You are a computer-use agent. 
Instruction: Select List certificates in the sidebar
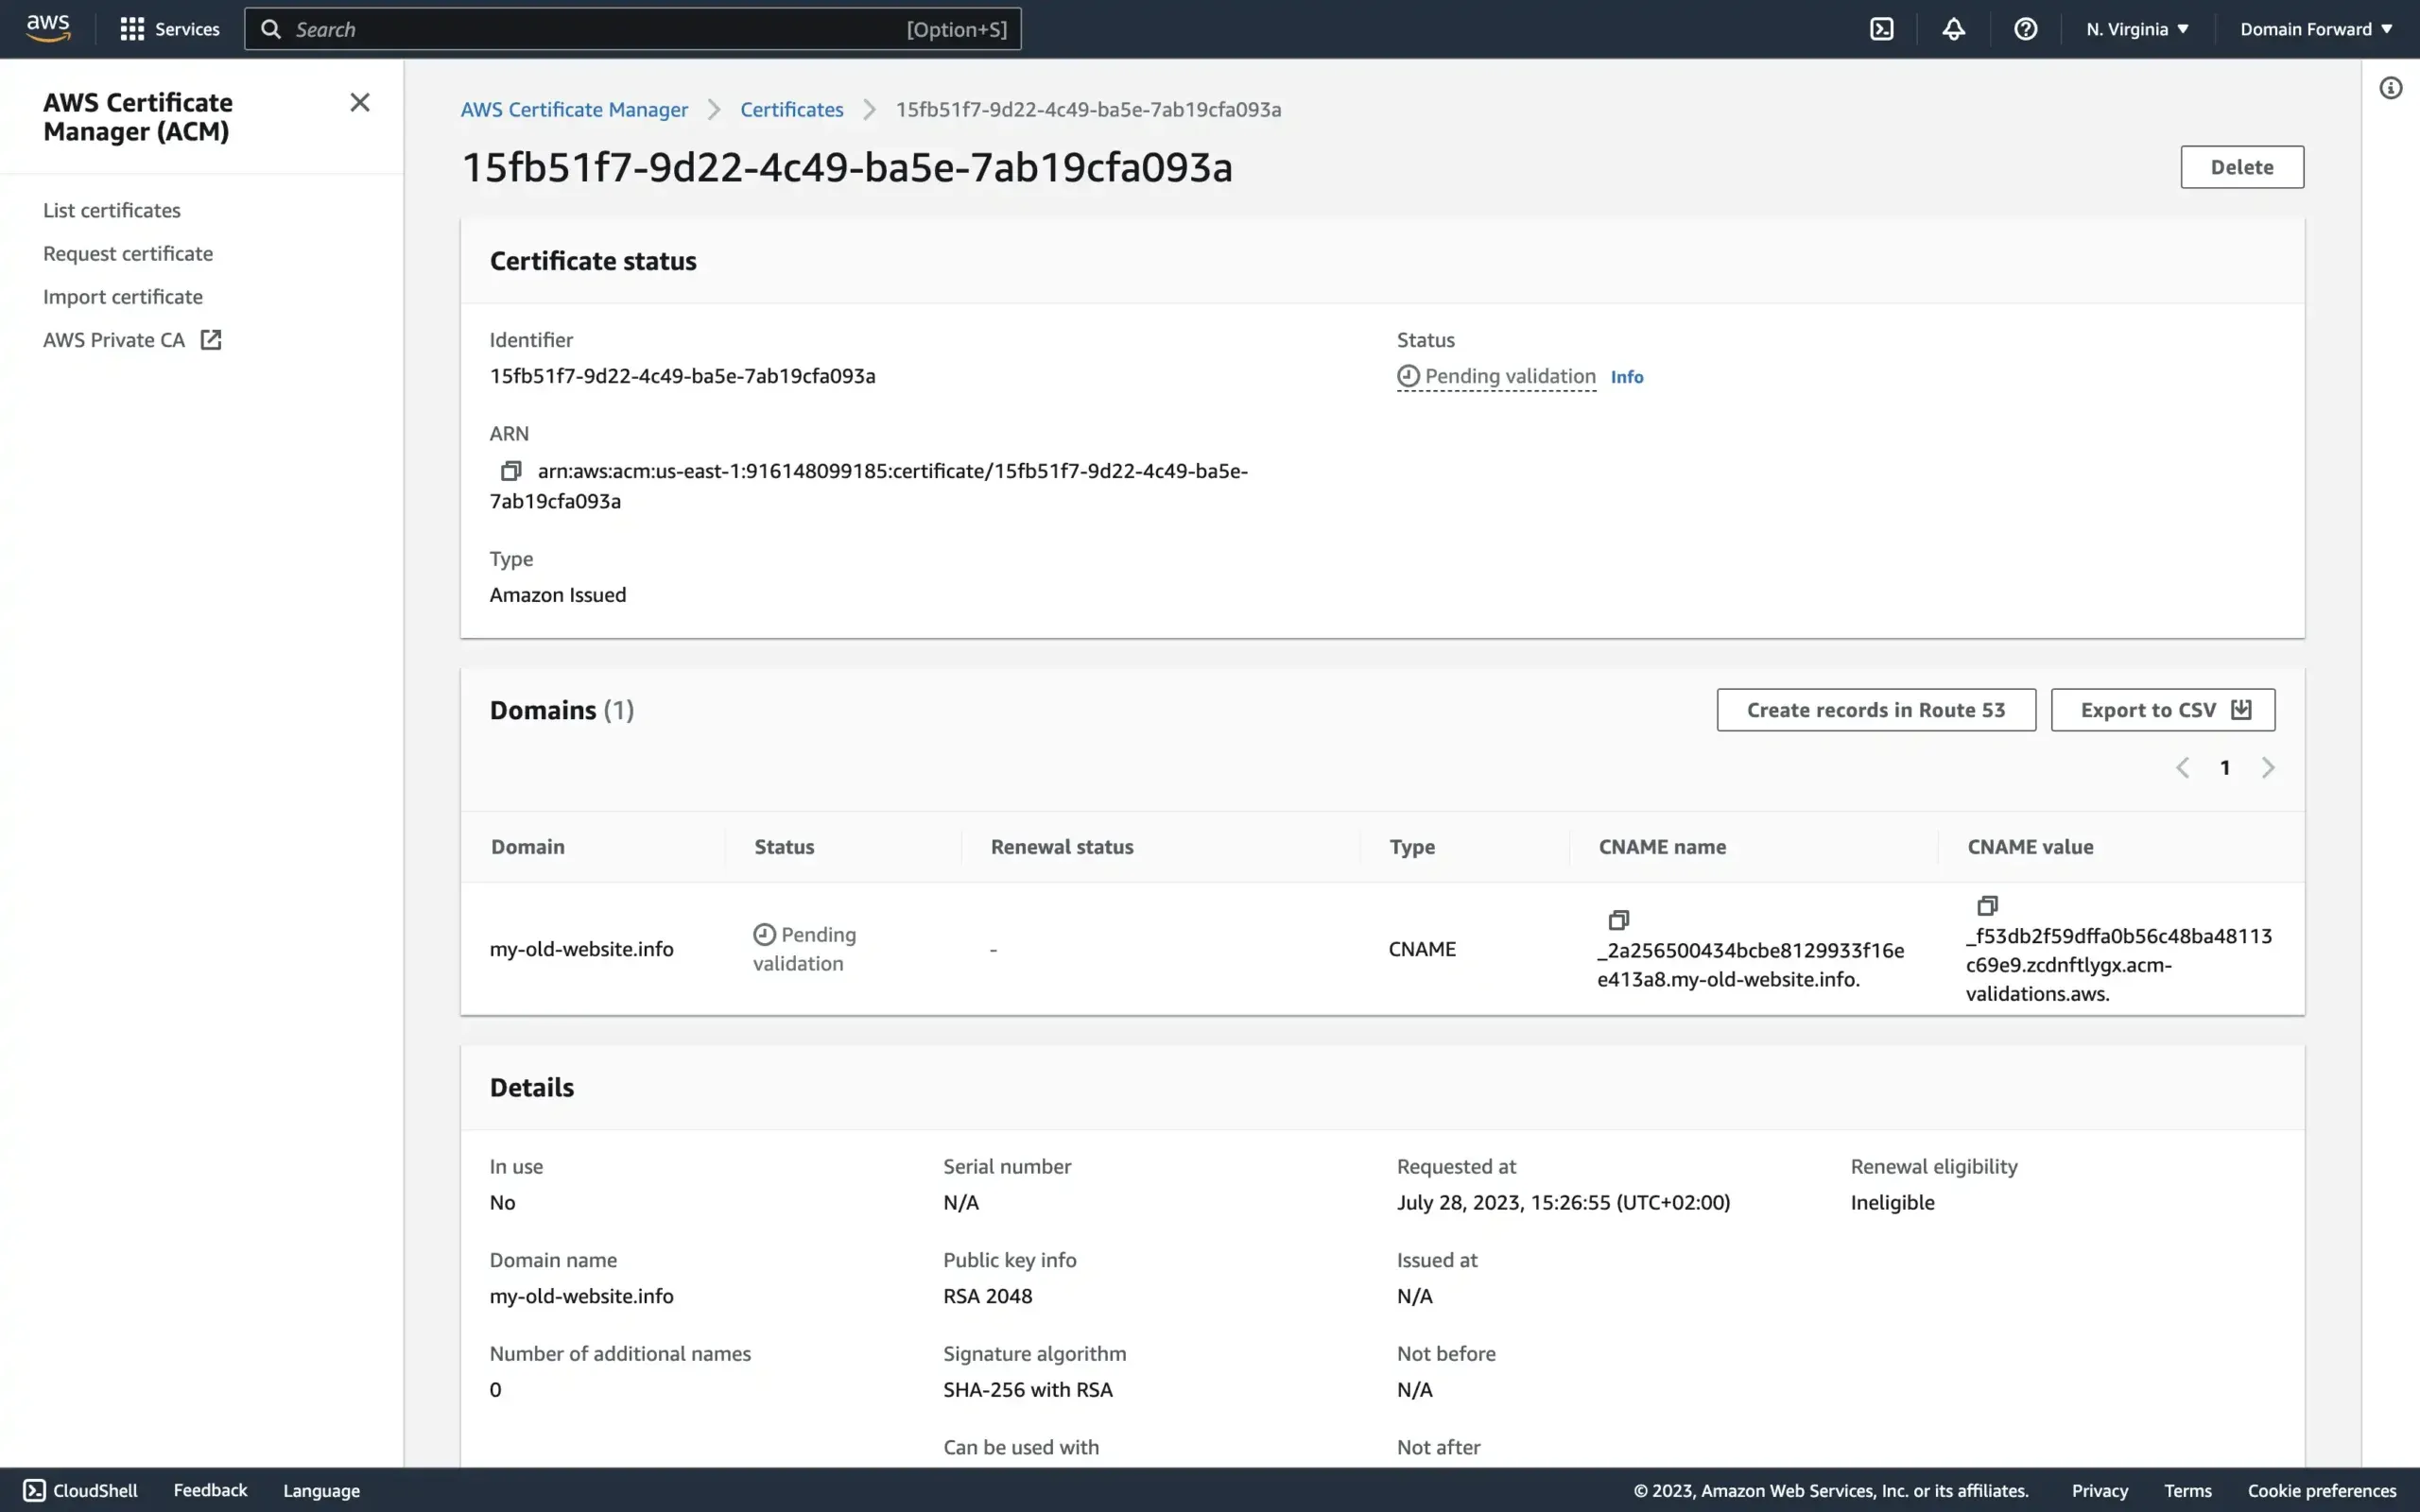click(112, 209)
